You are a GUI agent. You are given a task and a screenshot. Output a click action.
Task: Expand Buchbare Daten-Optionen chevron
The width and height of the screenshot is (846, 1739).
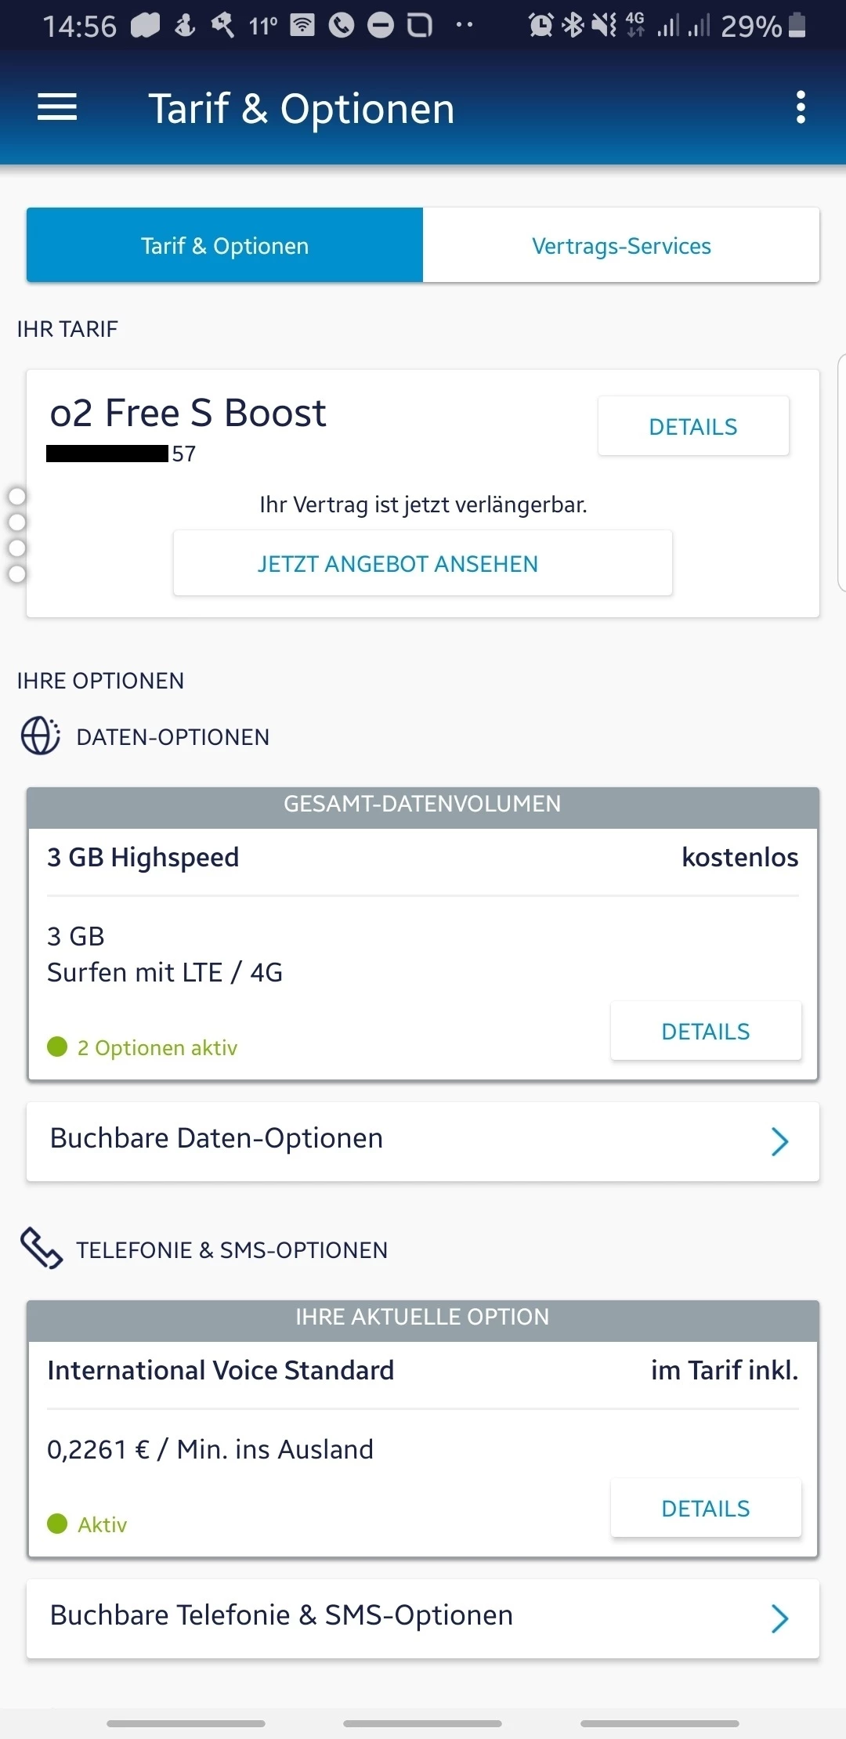point(779,1141)
